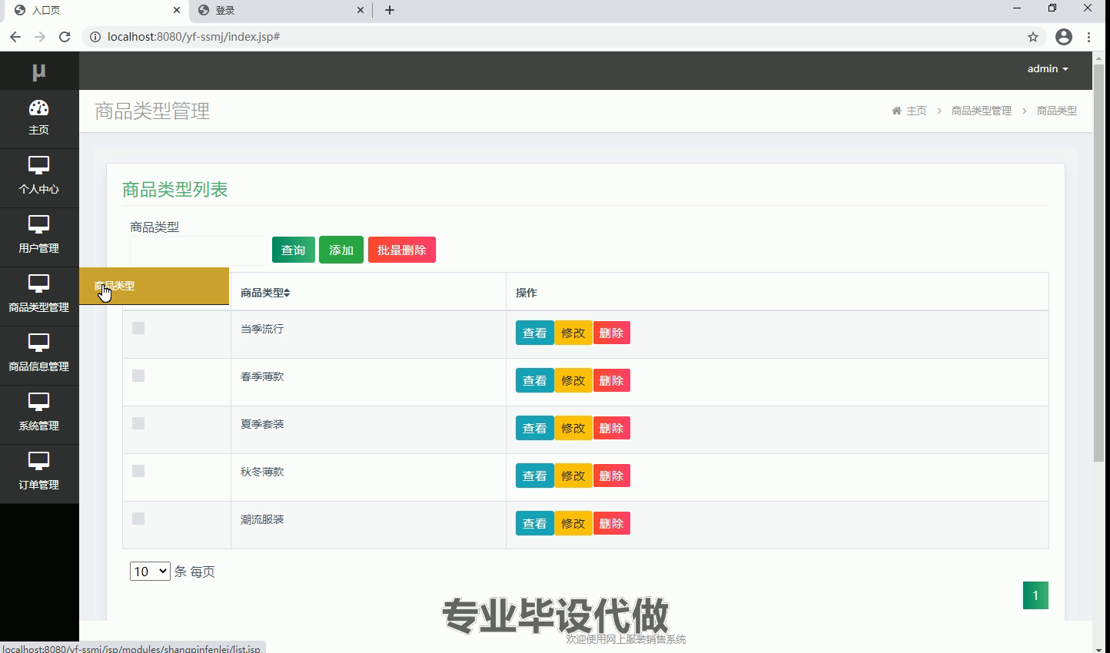Tick the checkbox for 当季流行
This screenshot has height=653, width=1110.
pyautogui.click(x=138, y=328)
